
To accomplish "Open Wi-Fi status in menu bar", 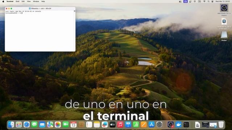I will [x=204, y=1].
